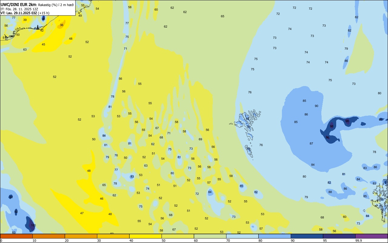Click the legend scale tick label 40
Viewport: 388px width, 243px height.
131,241
